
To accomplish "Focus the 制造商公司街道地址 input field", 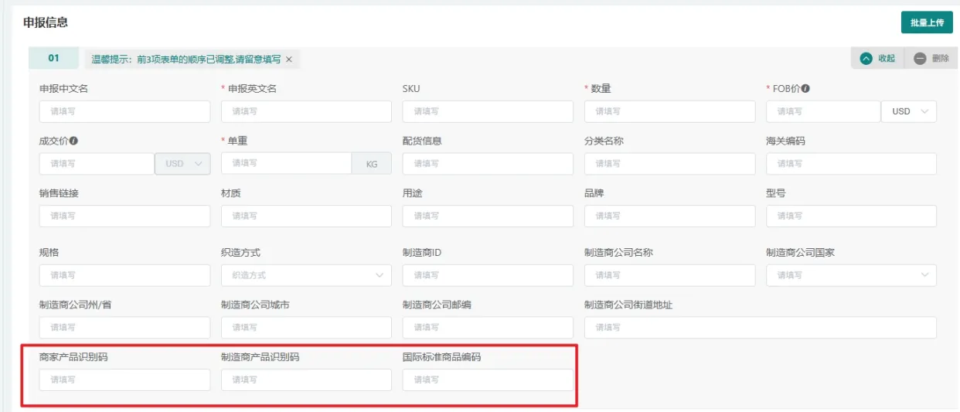I will coord(761,328).
